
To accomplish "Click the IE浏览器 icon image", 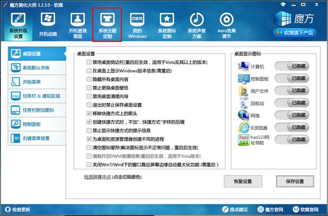I will (244, 127).
